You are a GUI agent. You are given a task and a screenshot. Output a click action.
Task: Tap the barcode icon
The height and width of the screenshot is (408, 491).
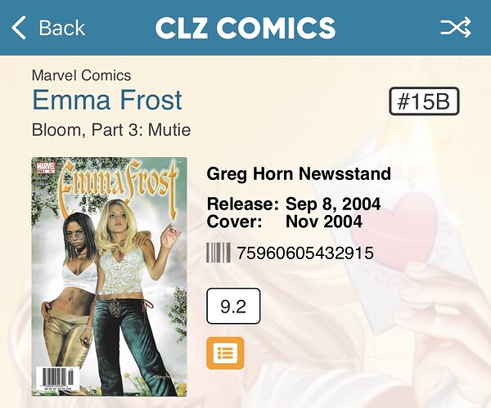(218, 253)
